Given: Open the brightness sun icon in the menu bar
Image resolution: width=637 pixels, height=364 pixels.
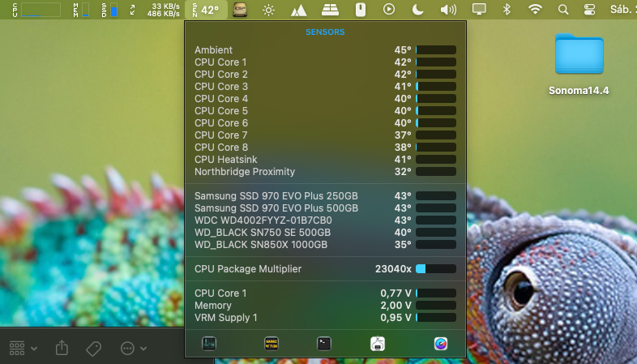Looking at the screenshot, I should point(268,10).
